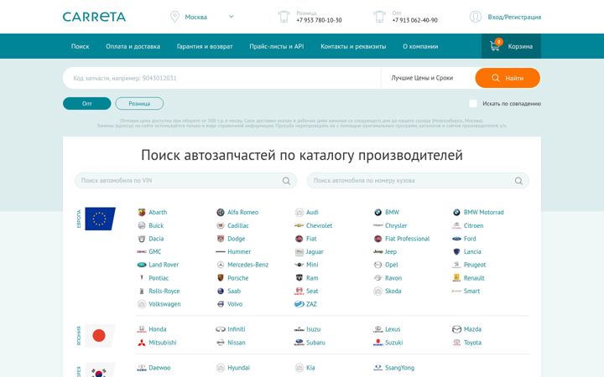This screenshot has height=377, width=604.
Task: Click the wholesale phone icon
Action: tap(379, 17)
